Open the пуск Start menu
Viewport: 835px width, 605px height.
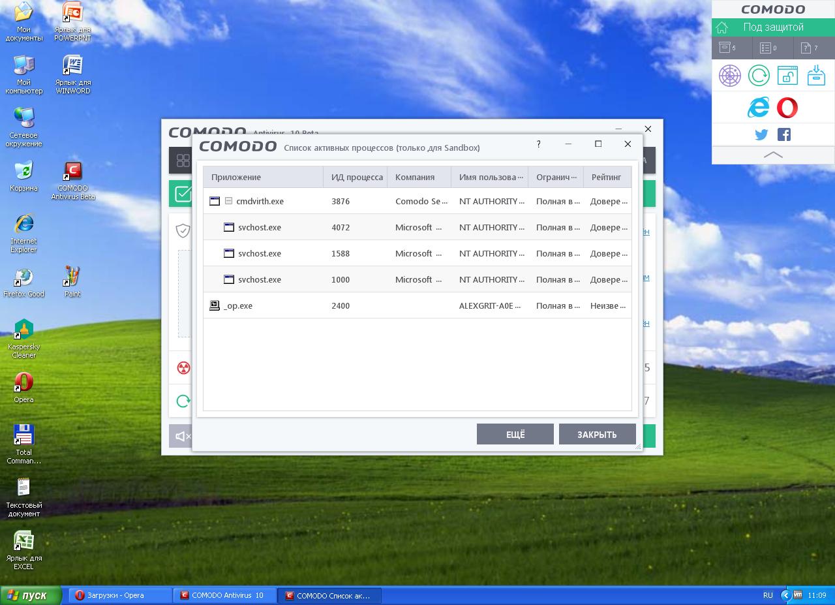point(31,595)
